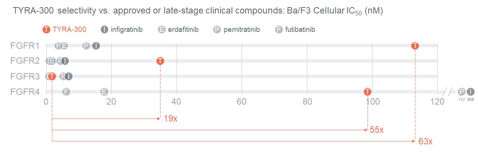Select the orange TYRA-300 marker on FGFR3 row

coord(52,76)
